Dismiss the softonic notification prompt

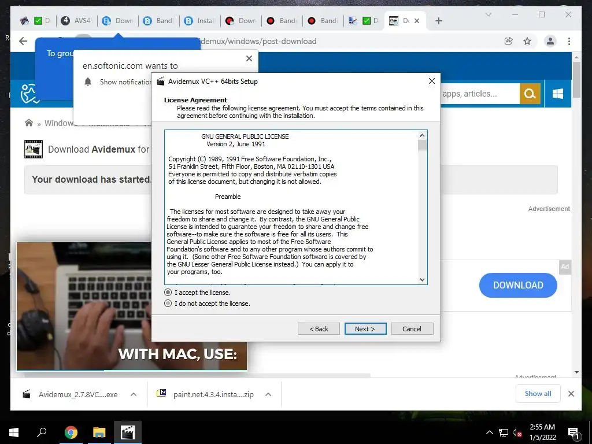tap(249, 58)
